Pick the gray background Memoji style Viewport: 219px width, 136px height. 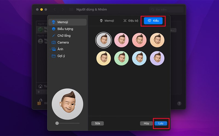(x=104, y=40)
